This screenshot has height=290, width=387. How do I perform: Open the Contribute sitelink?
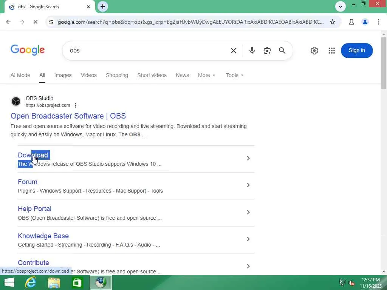33,263
